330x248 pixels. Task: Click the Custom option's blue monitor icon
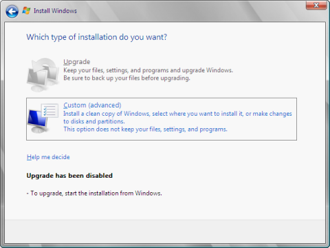(37, 121)
